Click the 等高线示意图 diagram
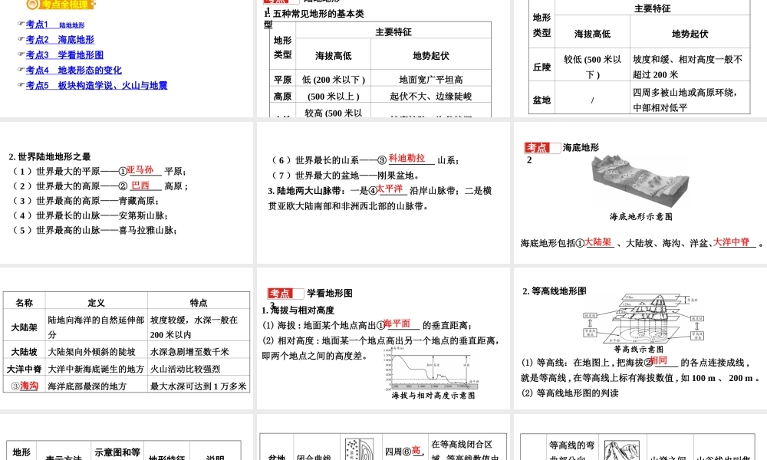Image resolution: width=767 pixels, height=460 pixels. click(x=644, y=319)
